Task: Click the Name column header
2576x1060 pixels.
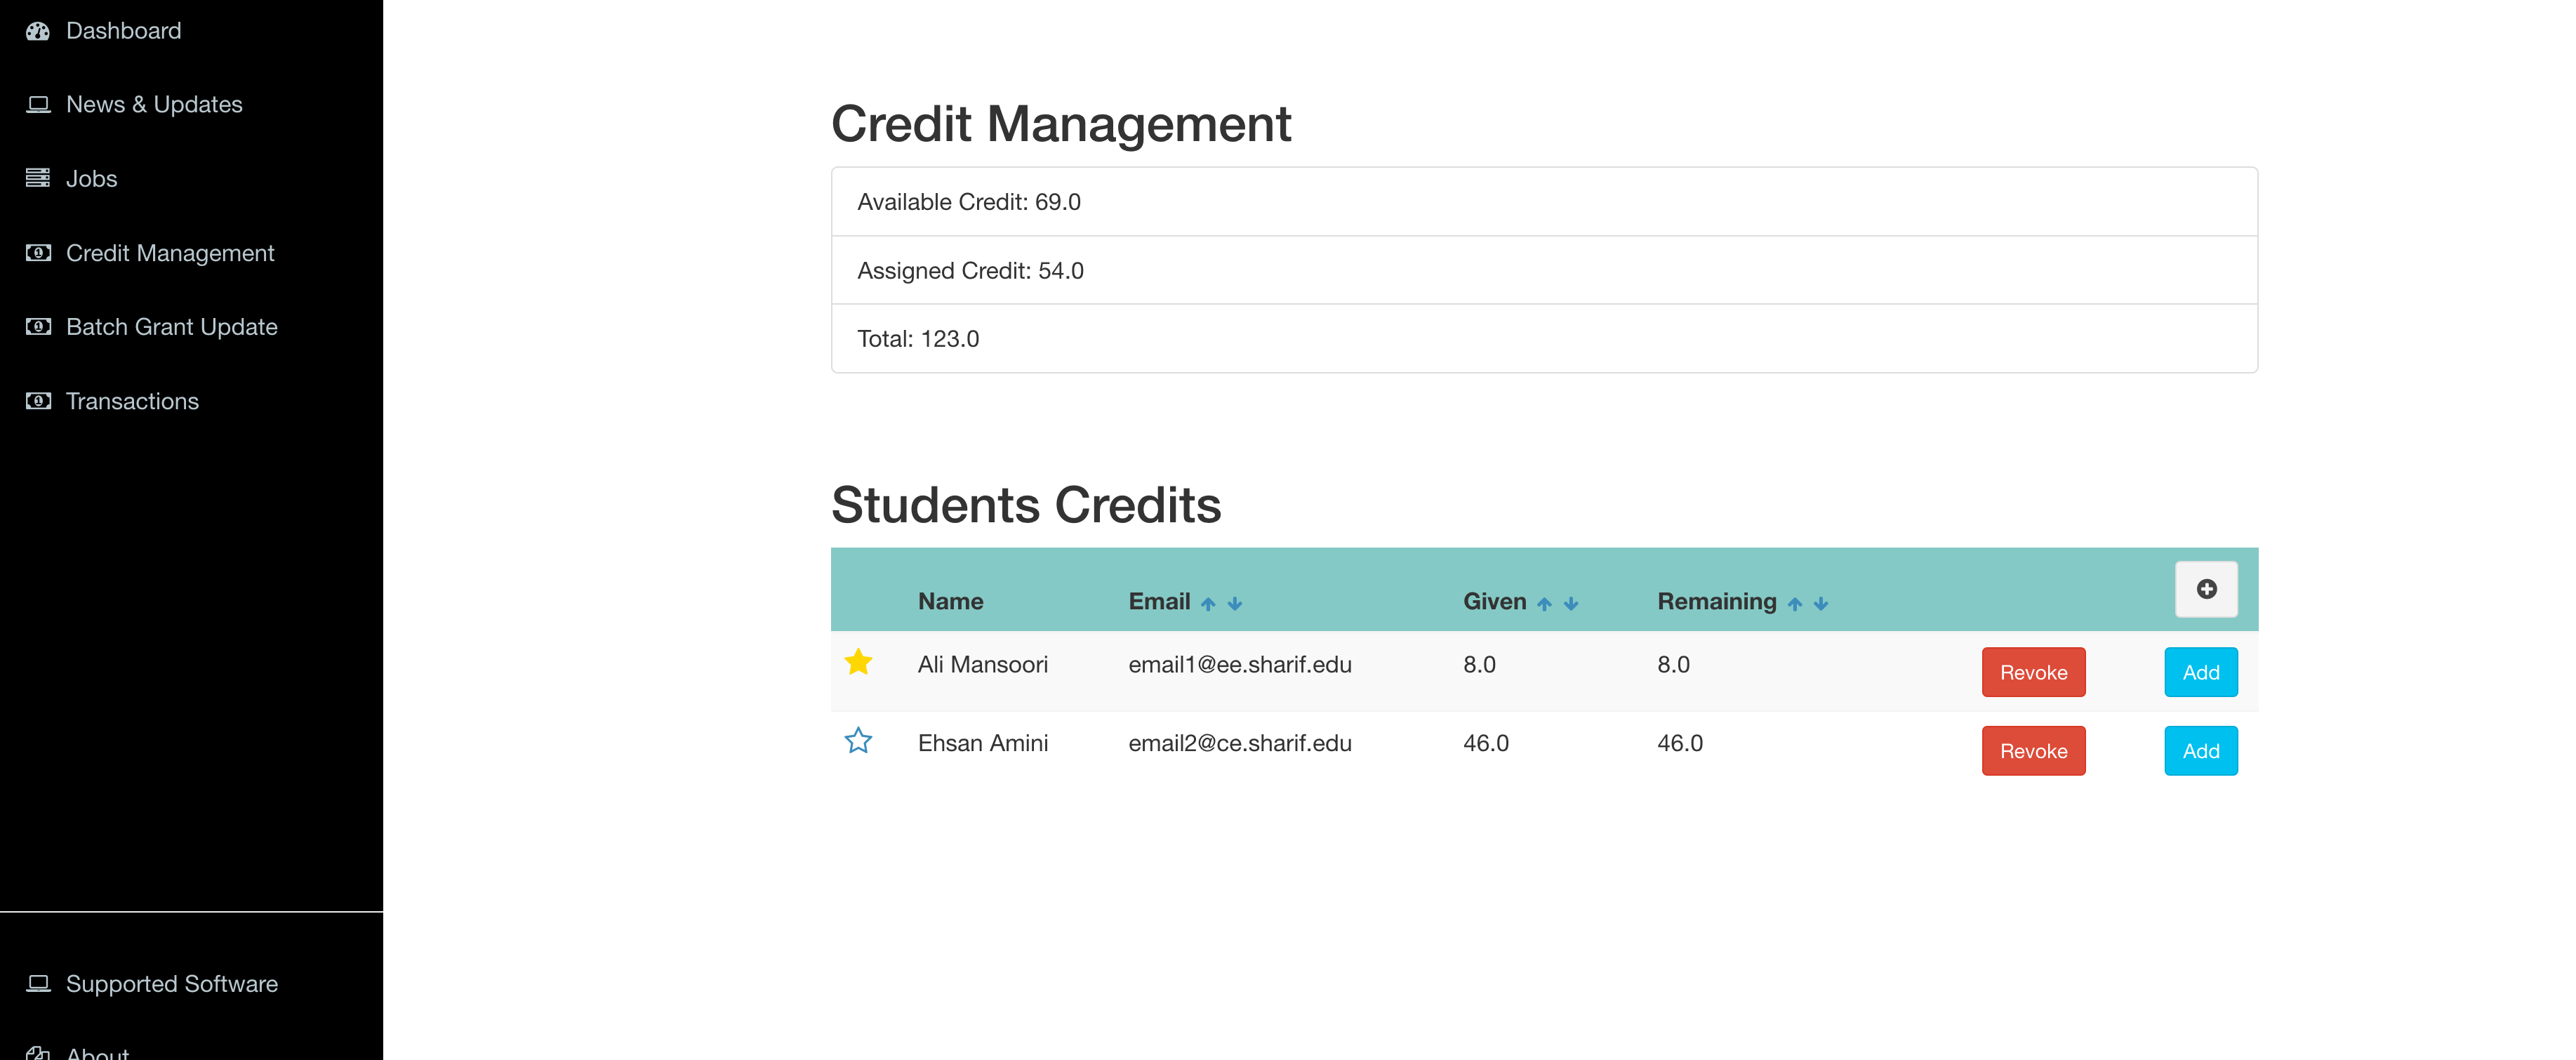Action: [x=950, y=601]
